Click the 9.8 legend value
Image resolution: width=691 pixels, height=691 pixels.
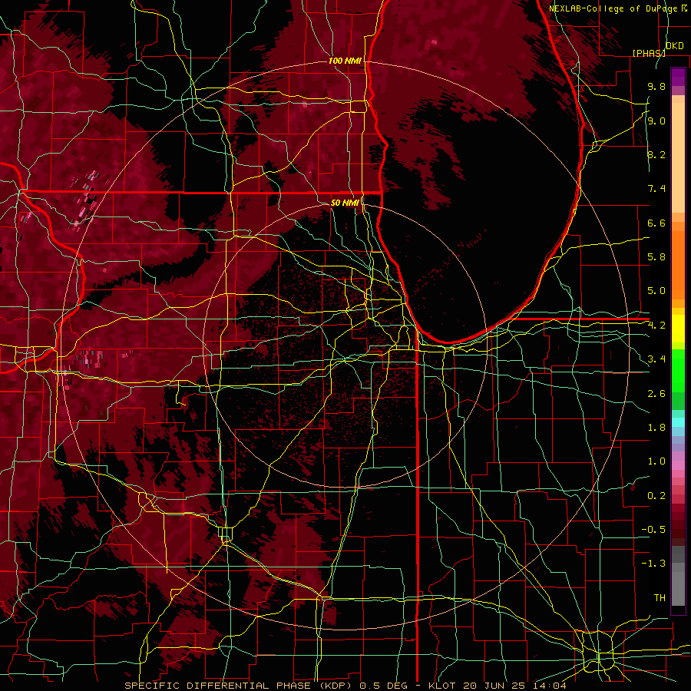(656, 86)
